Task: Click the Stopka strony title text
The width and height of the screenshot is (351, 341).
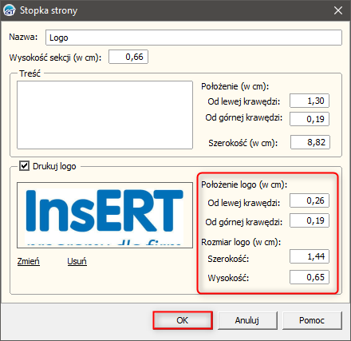Action: click(x=49, y=10)
